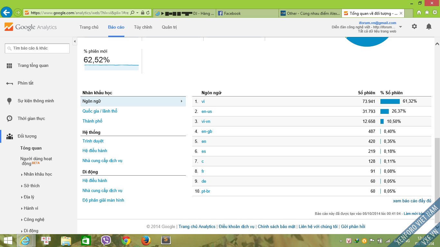Click the browser back arrow button
The height and width of the screenshot is (247, 440).
tap(7, 13)
